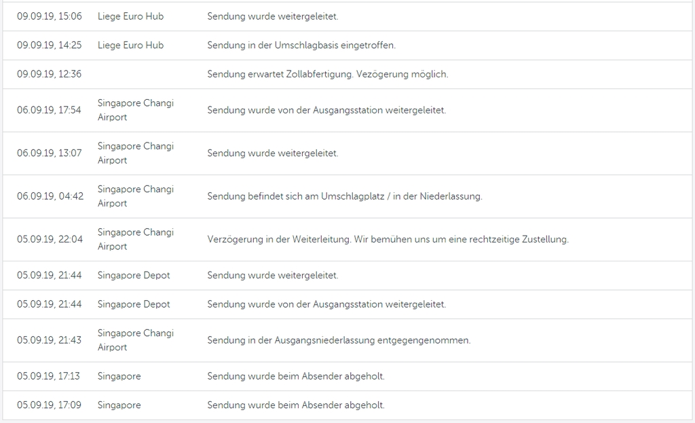Click the 06.09.19, 04:42 timestamp
The image size is (695, 423).
point(50,196)
